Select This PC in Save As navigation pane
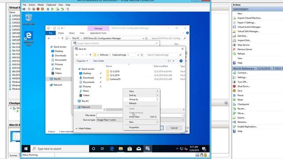 click(x=85, y=101)
